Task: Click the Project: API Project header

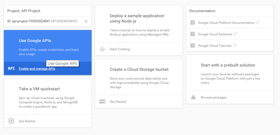Action: tap(24, 11)
